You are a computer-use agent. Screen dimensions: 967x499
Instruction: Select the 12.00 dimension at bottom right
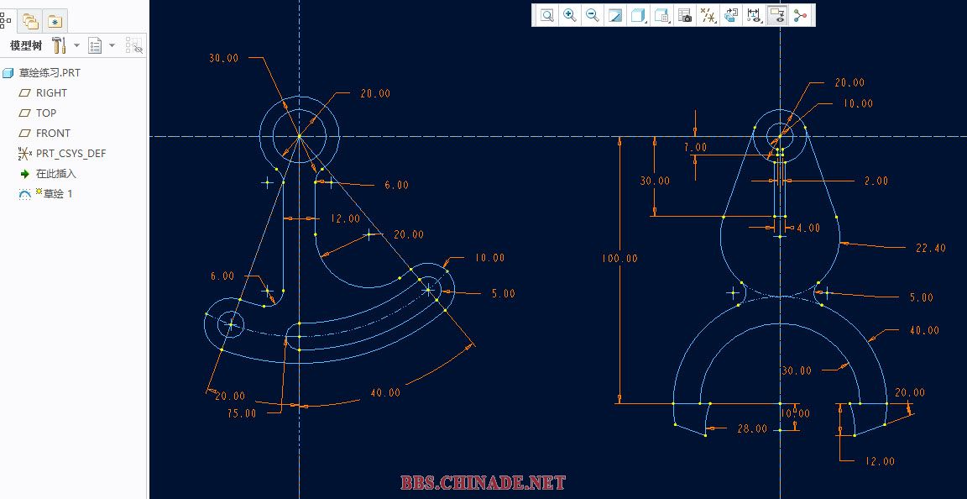[880, 461]
